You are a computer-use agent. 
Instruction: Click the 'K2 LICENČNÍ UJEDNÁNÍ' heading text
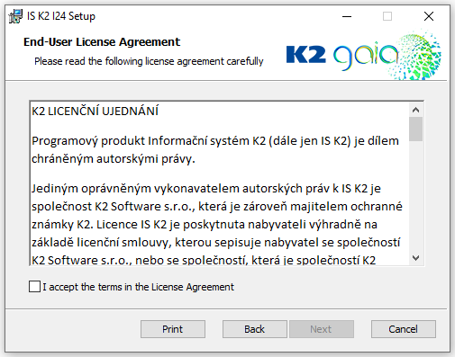pos(96,112)
